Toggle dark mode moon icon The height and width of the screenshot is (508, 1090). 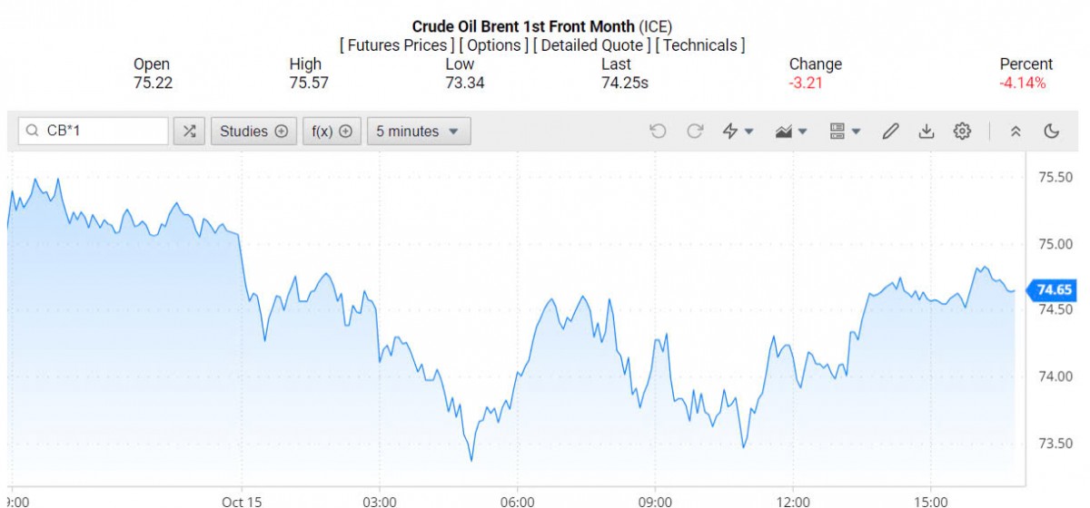pos(1052,132)
